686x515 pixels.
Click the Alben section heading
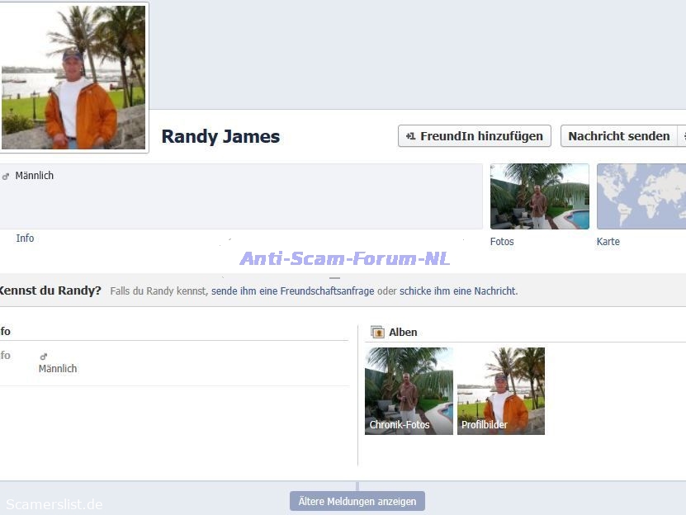403,332
